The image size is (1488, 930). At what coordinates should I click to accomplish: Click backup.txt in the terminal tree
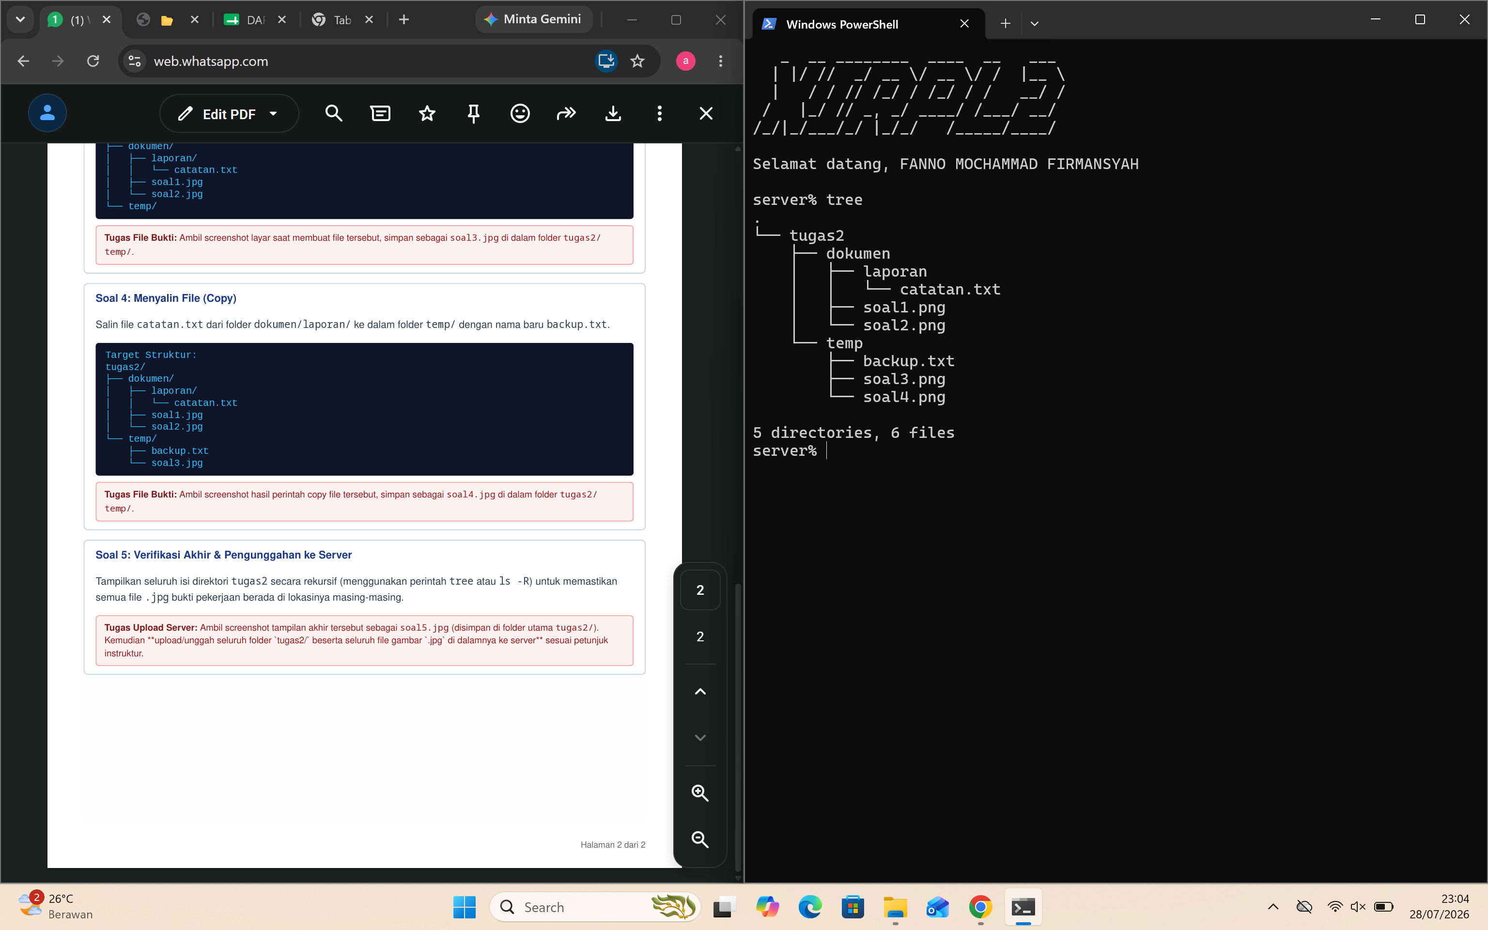909,361
